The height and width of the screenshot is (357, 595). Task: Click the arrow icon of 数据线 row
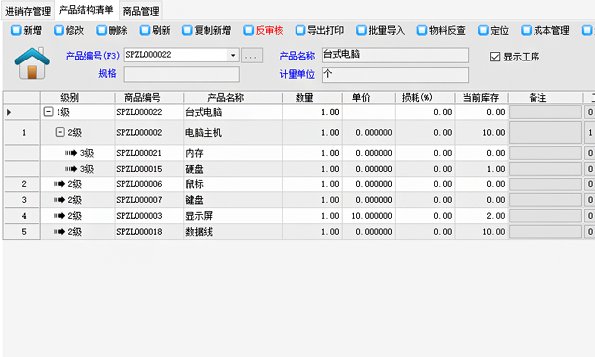(59, 232)
